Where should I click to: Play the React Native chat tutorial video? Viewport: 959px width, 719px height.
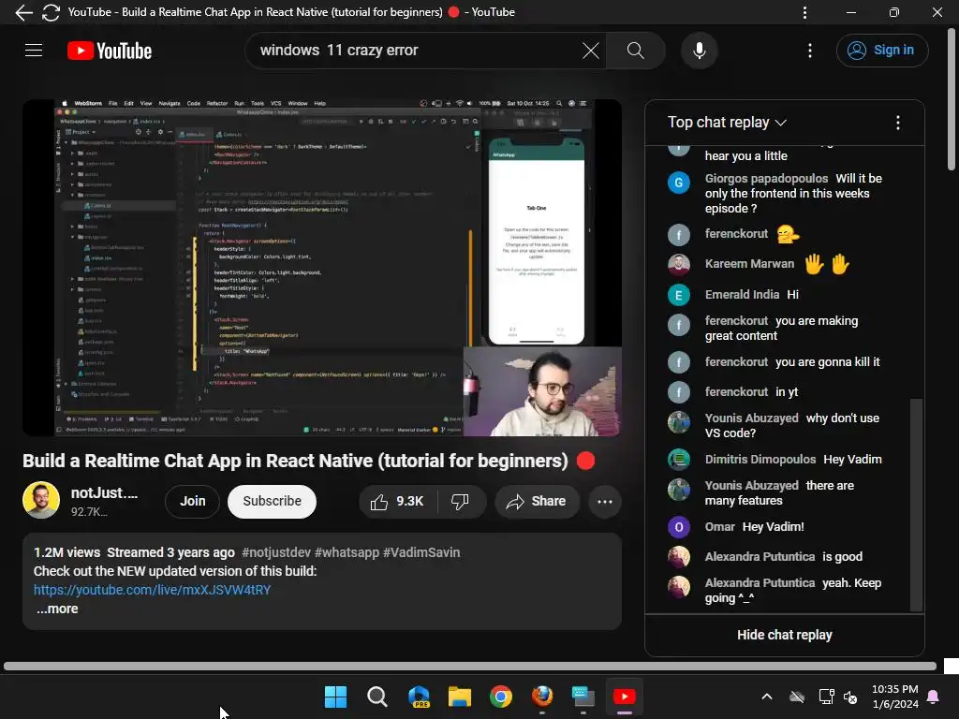322,268
